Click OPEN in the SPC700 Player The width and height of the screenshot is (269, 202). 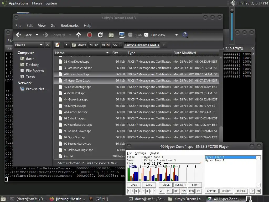[134, 185]
